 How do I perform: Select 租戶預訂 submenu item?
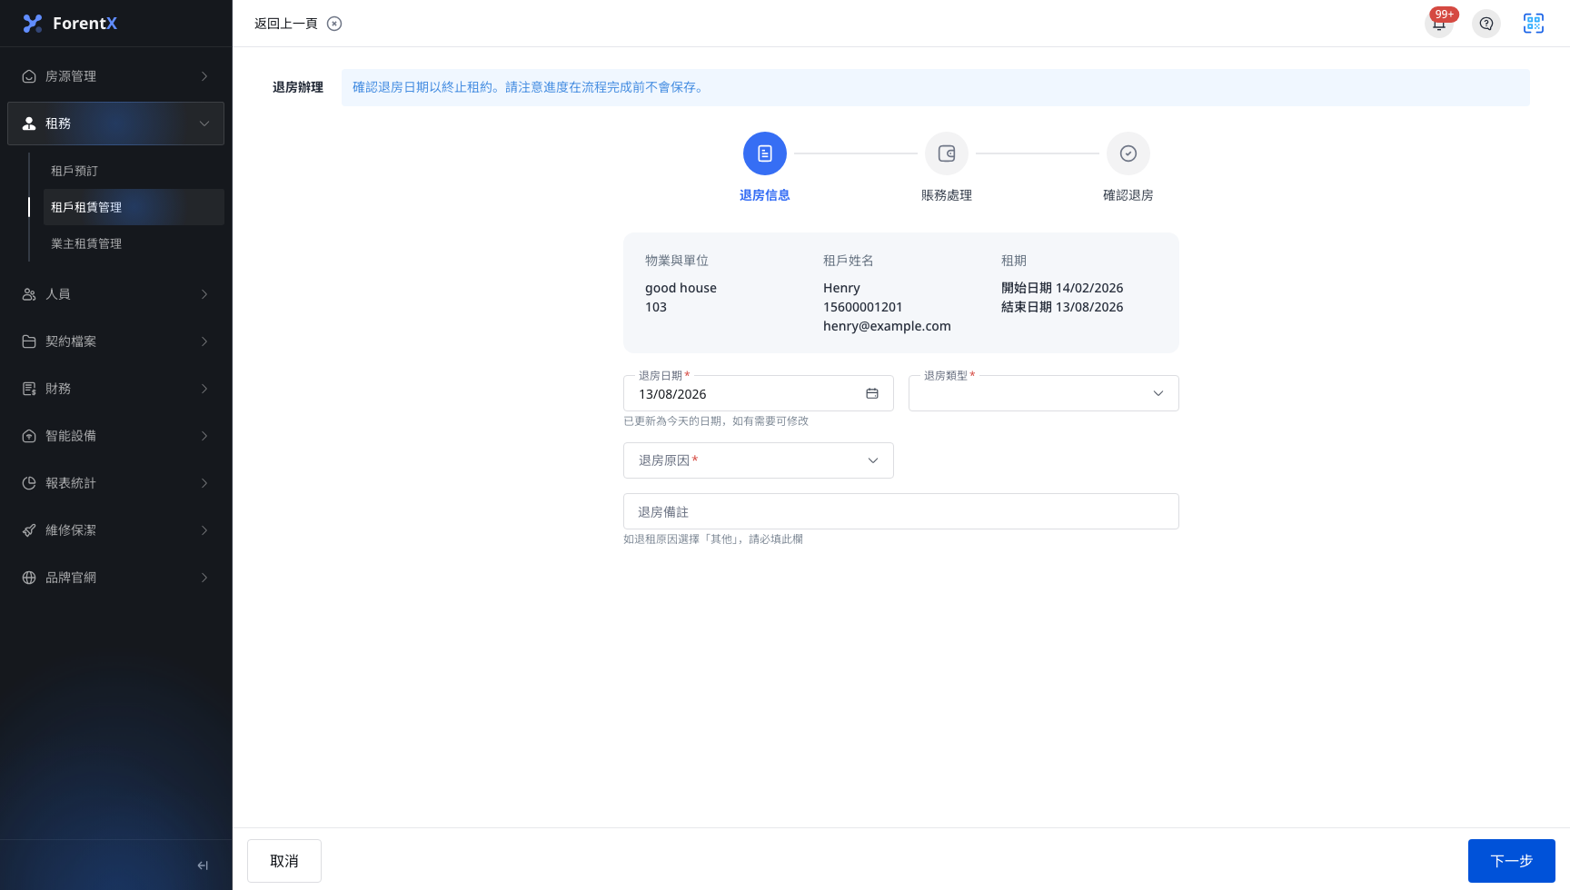[134, 171]
